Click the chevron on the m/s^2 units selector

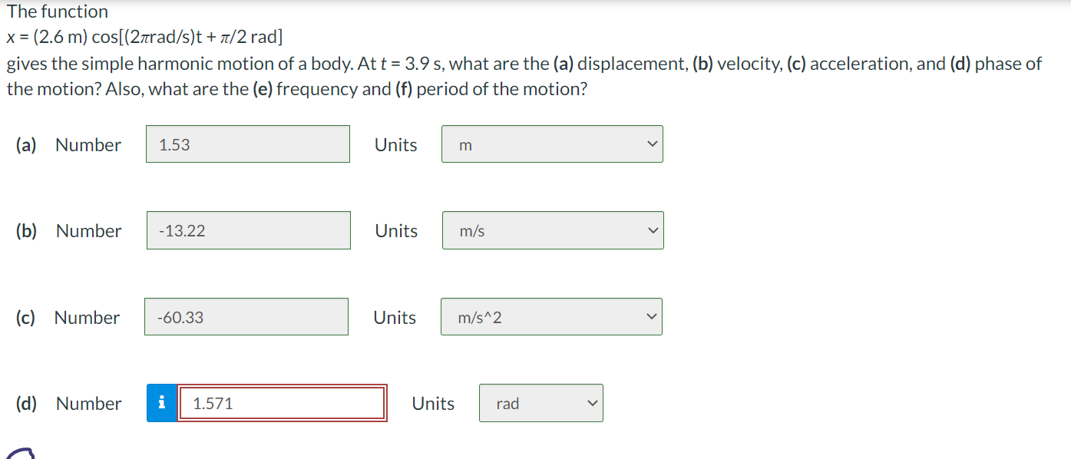click(651, 316)
